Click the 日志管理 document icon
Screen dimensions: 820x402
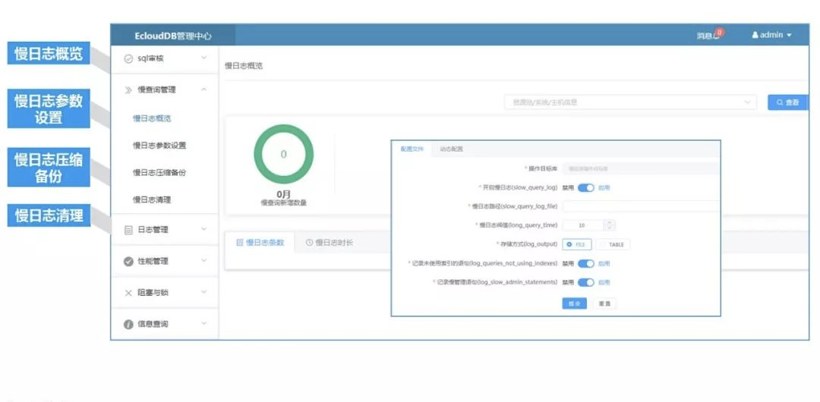pos(128,230)
